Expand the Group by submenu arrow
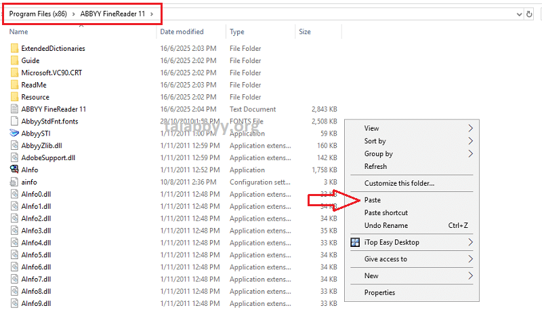Screen dimensions: 542x310 click(x=470, y=153)
